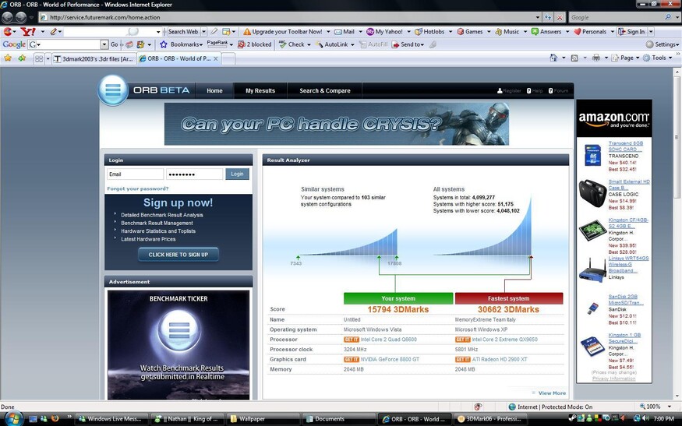Close the ORB browser tab

tap(215, 58)
